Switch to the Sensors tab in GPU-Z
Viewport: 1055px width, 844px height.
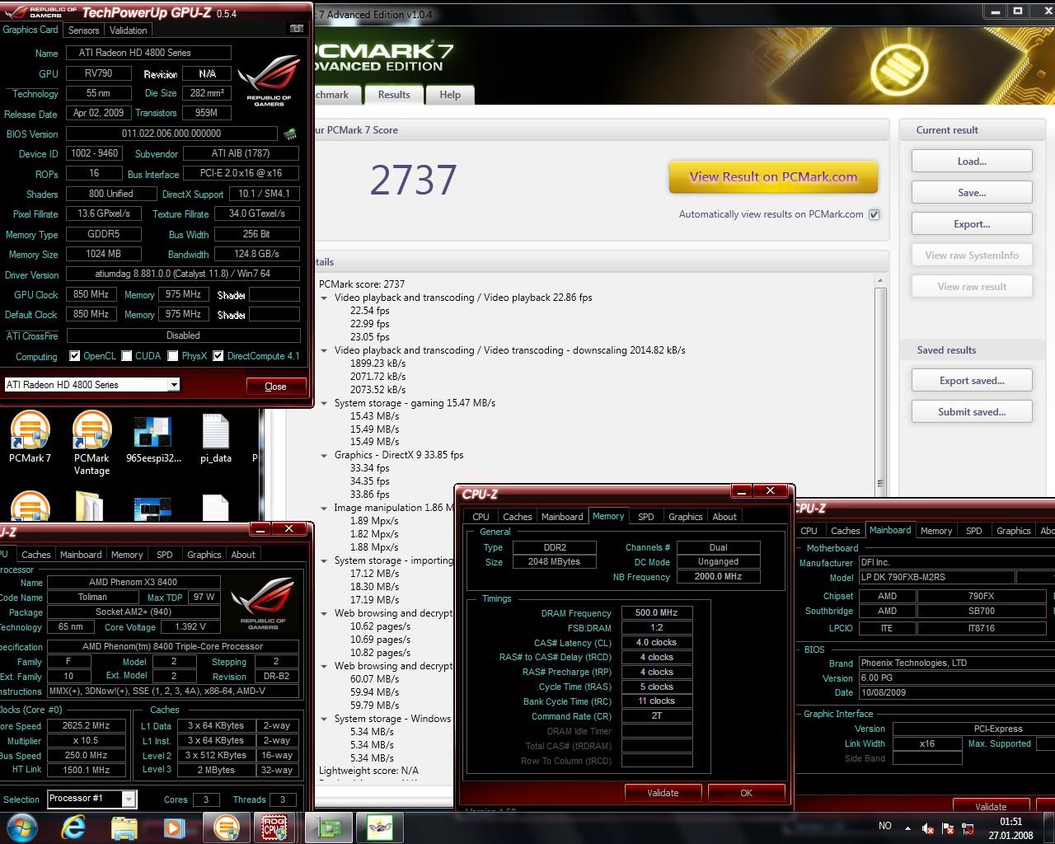[x=84, y=30]
